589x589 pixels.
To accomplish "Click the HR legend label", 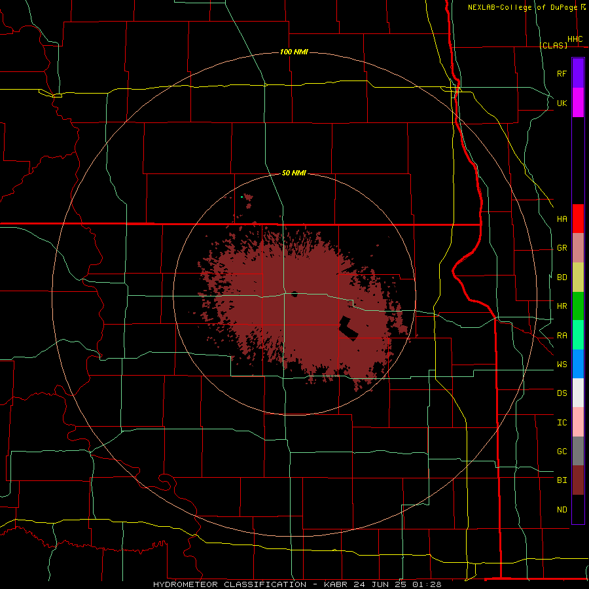I will coord(562,306).
